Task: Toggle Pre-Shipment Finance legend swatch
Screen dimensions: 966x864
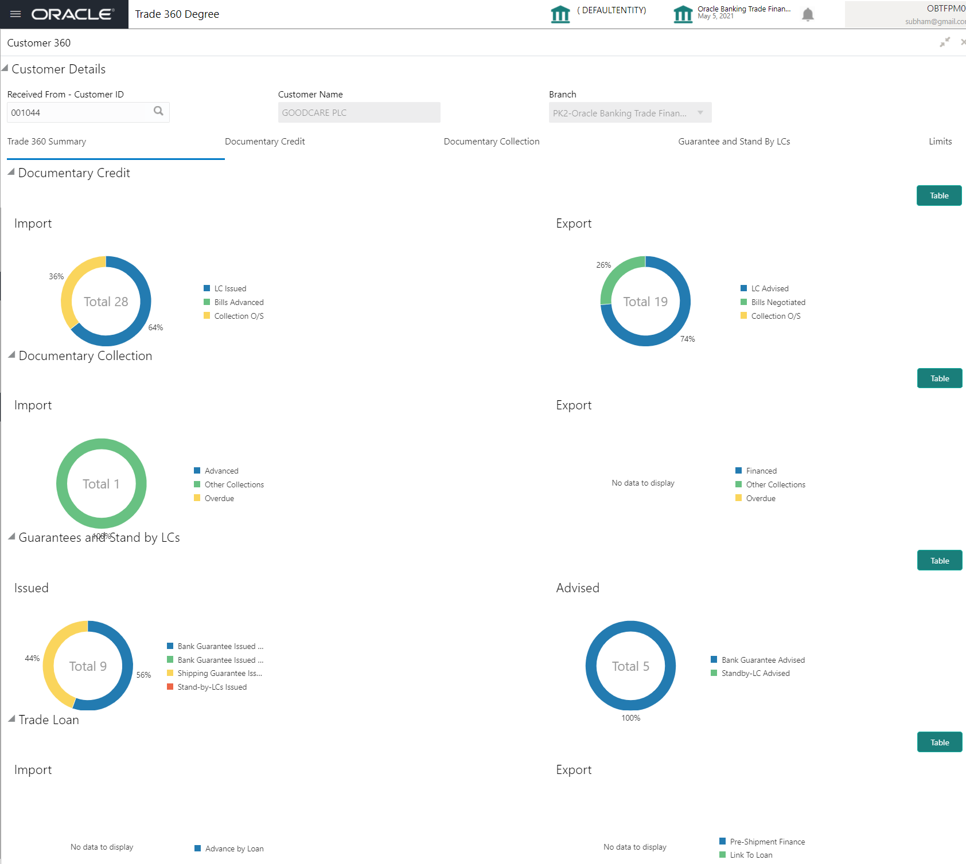Action: click(723, 842)
